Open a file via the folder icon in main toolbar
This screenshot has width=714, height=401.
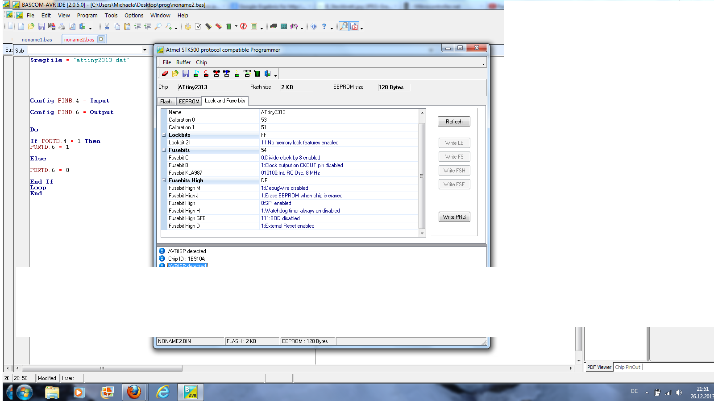[x=31, y=26]
